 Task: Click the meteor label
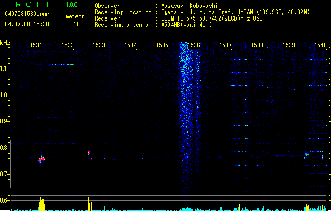coord(75,16)
